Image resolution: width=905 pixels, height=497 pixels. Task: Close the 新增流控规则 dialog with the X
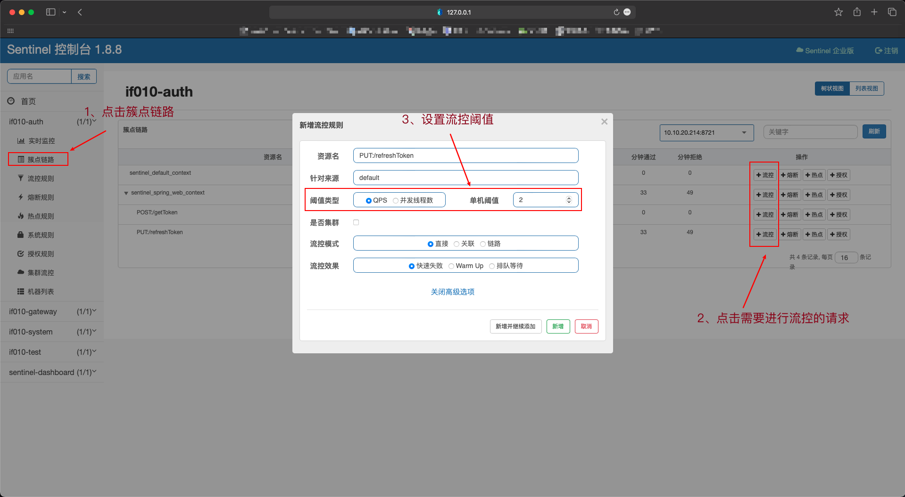pos(604,122)
